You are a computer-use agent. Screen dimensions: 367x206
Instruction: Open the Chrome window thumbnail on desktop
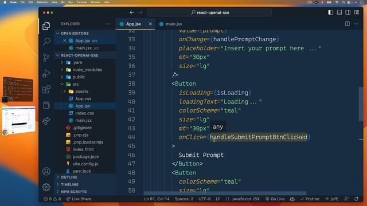coord(19,121)
